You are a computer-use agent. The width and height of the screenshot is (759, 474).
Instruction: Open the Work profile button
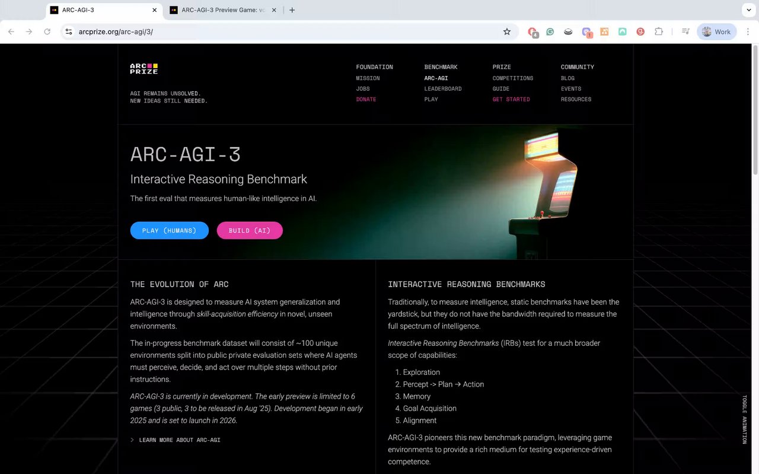[716, 31]
